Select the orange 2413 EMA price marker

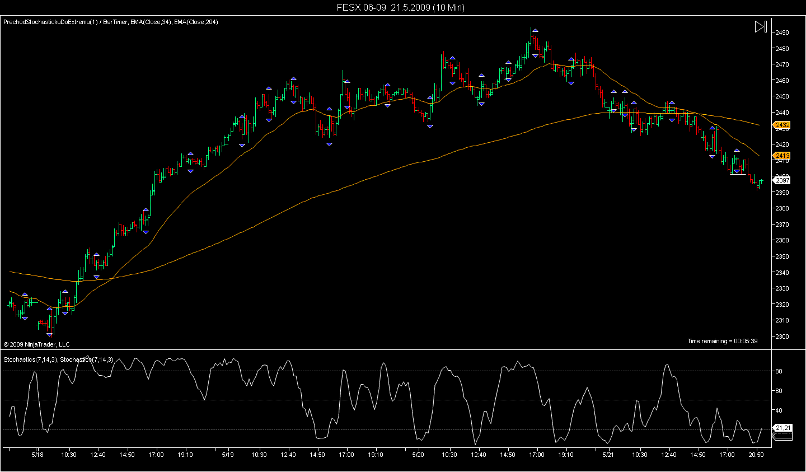(x=781, y=156)
